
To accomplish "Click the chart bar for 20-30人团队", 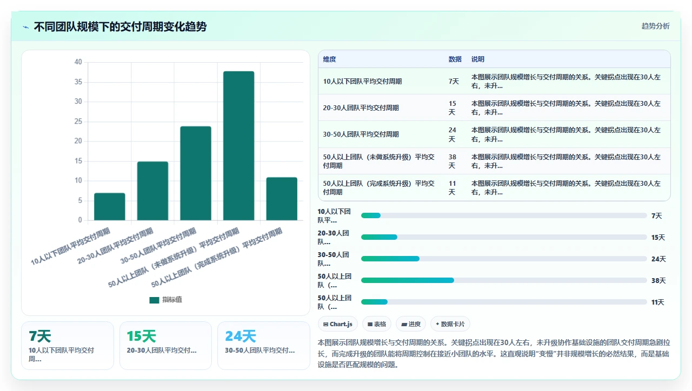I will click(x=152, y=191).
